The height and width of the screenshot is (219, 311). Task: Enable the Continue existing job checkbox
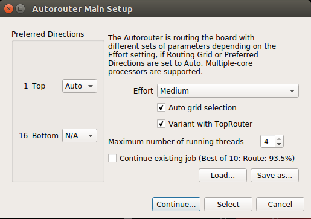point(112,158)
